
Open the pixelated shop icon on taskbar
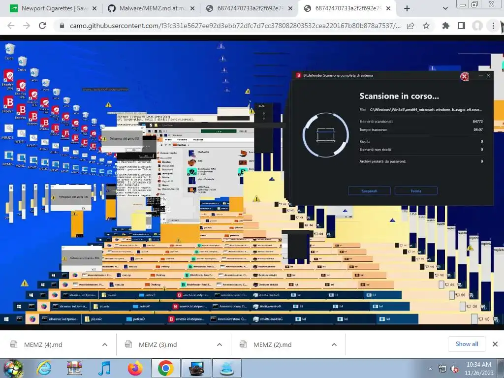pyautogui.click(x=74, y=368)
